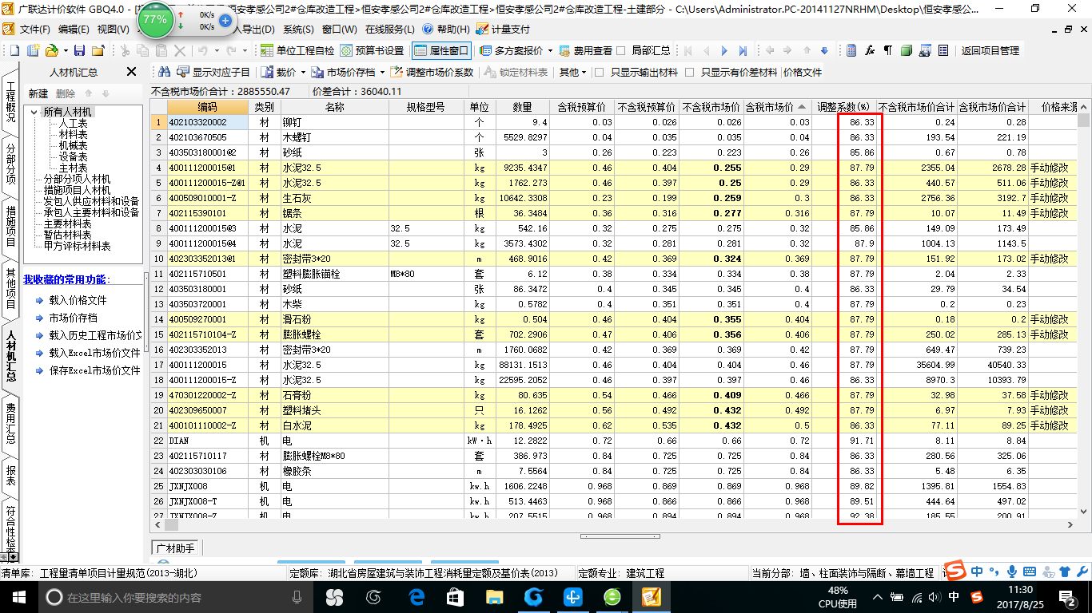This screenshot has height=613, width=1092.
Task: Enable 只显示有价差材料 checkbox
Action: point(688,72)
